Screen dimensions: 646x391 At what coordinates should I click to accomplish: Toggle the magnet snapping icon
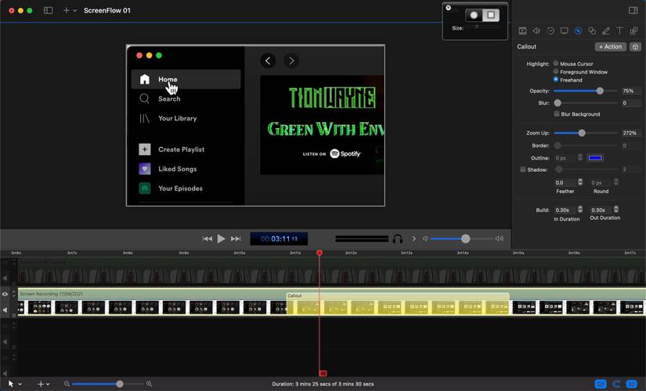click(616, 384)
